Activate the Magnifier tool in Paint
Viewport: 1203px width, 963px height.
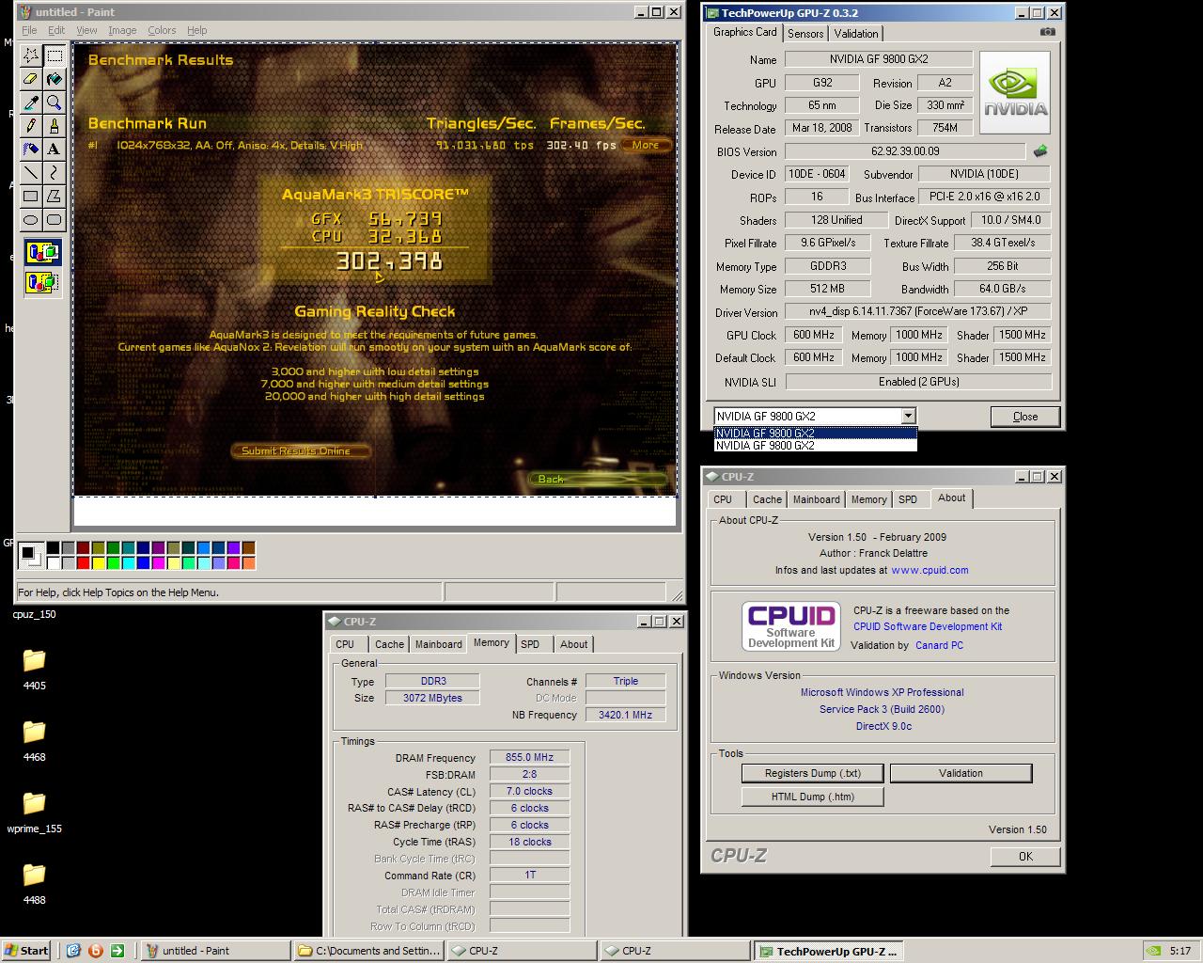(55, 103)
